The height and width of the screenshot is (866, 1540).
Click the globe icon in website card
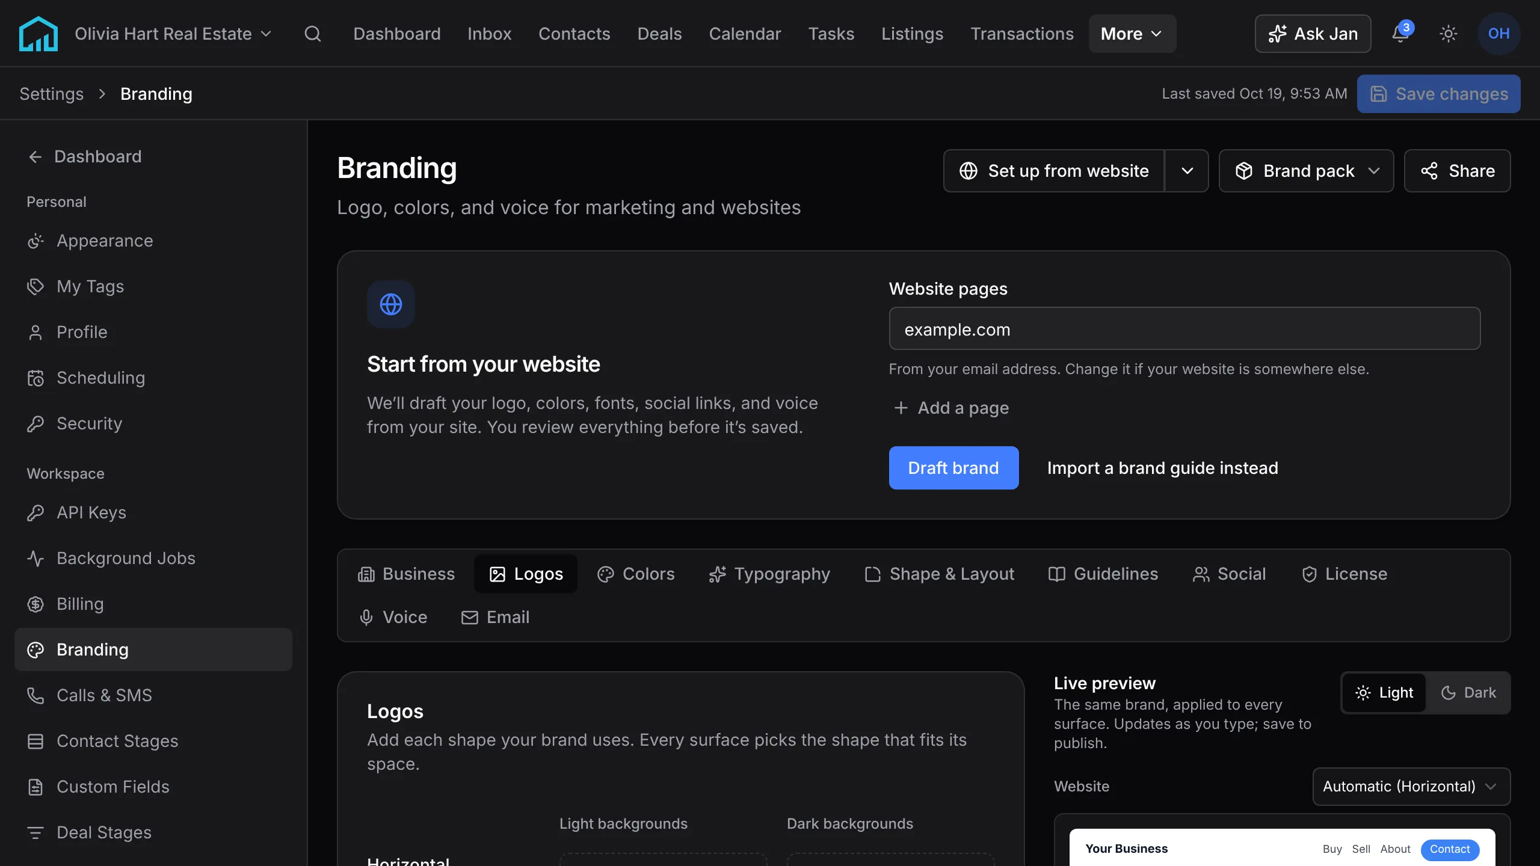click(391, 304)
